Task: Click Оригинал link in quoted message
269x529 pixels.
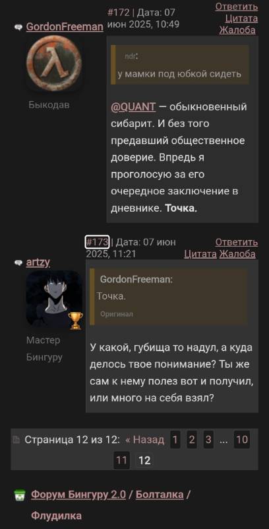Action: (117, 314)
